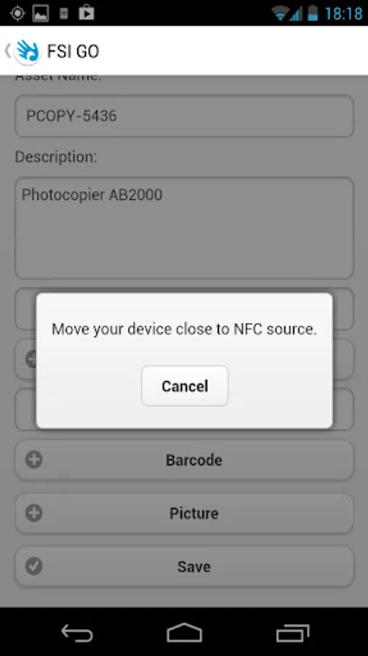Select the Barcode button label
Viewport: 368px width, 656px height.
click(194, 460)
